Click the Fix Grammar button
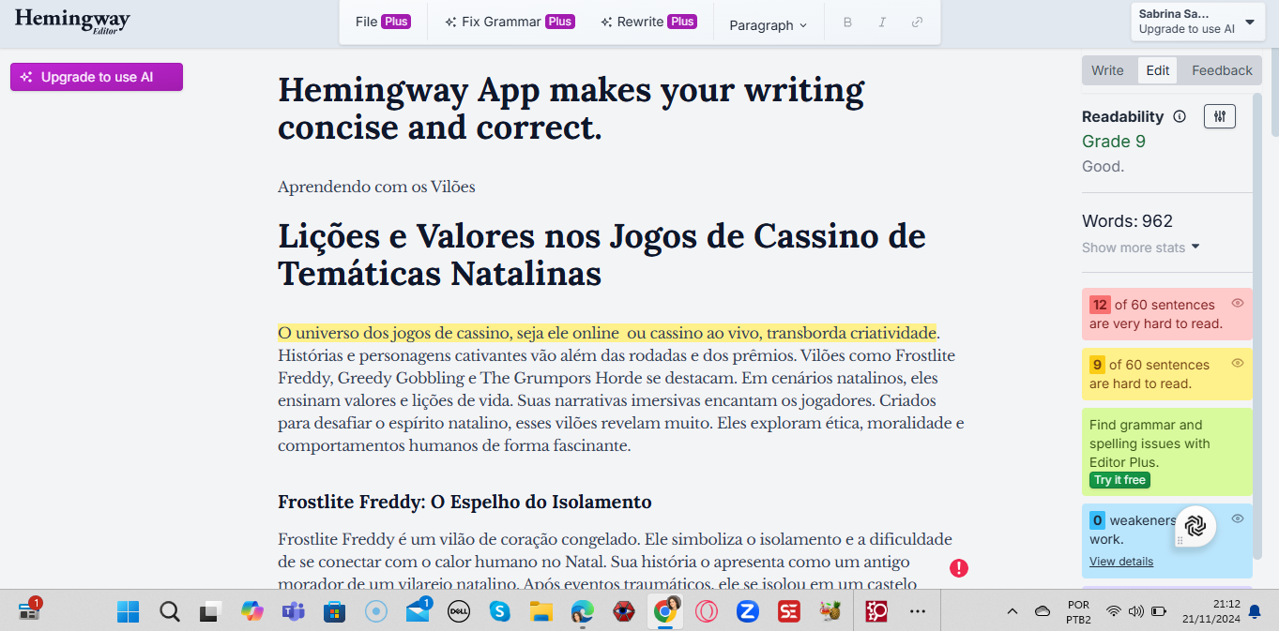Image resolution: width=1279 pixels, height=631 pixels. click(510, 22)
